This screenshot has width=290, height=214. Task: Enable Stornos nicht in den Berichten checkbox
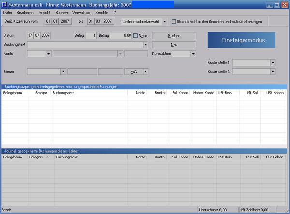coord(174,21)
